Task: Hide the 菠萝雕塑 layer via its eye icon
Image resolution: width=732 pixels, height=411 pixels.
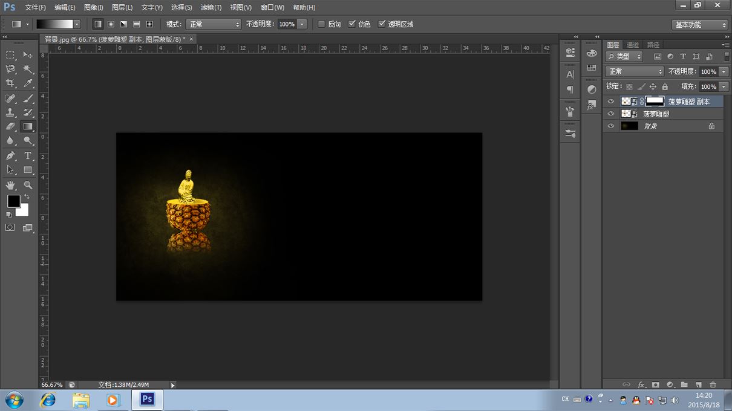Action: tap(610, 114)
